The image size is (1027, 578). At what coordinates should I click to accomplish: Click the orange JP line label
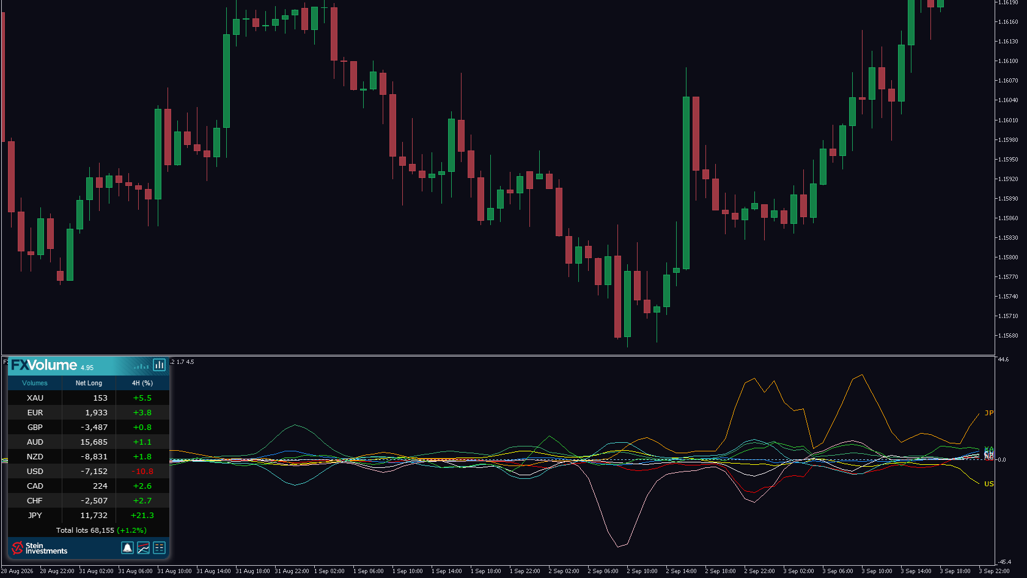989,413
